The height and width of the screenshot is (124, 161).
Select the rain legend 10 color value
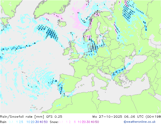(28, 122)
